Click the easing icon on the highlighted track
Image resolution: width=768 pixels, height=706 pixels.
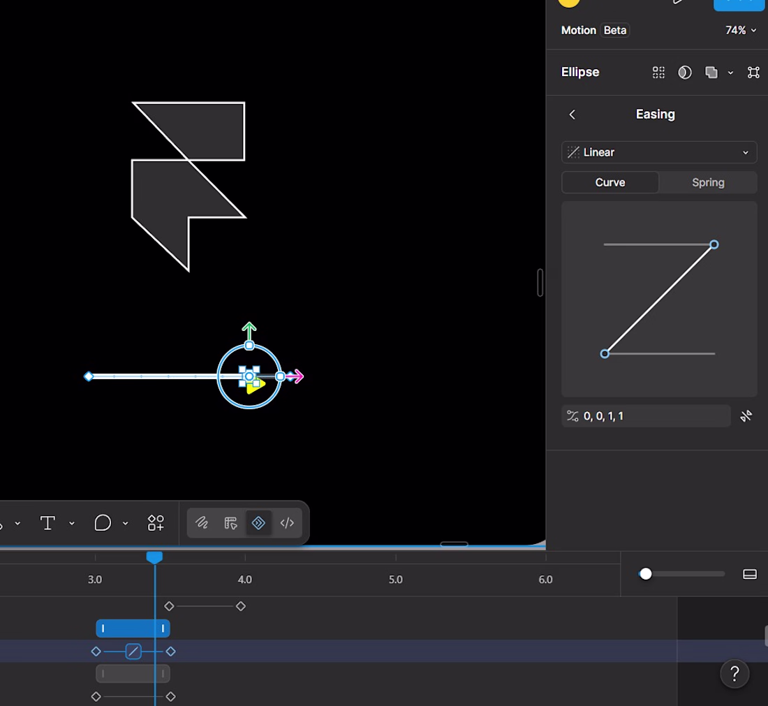133,651
